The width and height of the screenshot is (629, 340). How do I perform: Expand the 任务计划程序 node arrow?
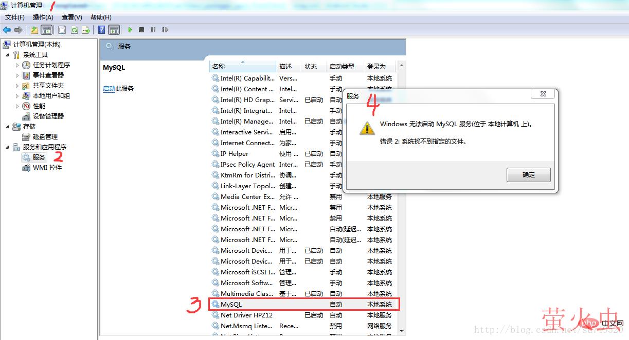click(17, 65)
